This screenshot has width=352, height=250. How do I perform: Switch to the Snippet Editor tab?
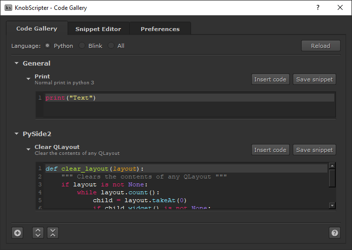pyautogui.click(x=98, y=29)
